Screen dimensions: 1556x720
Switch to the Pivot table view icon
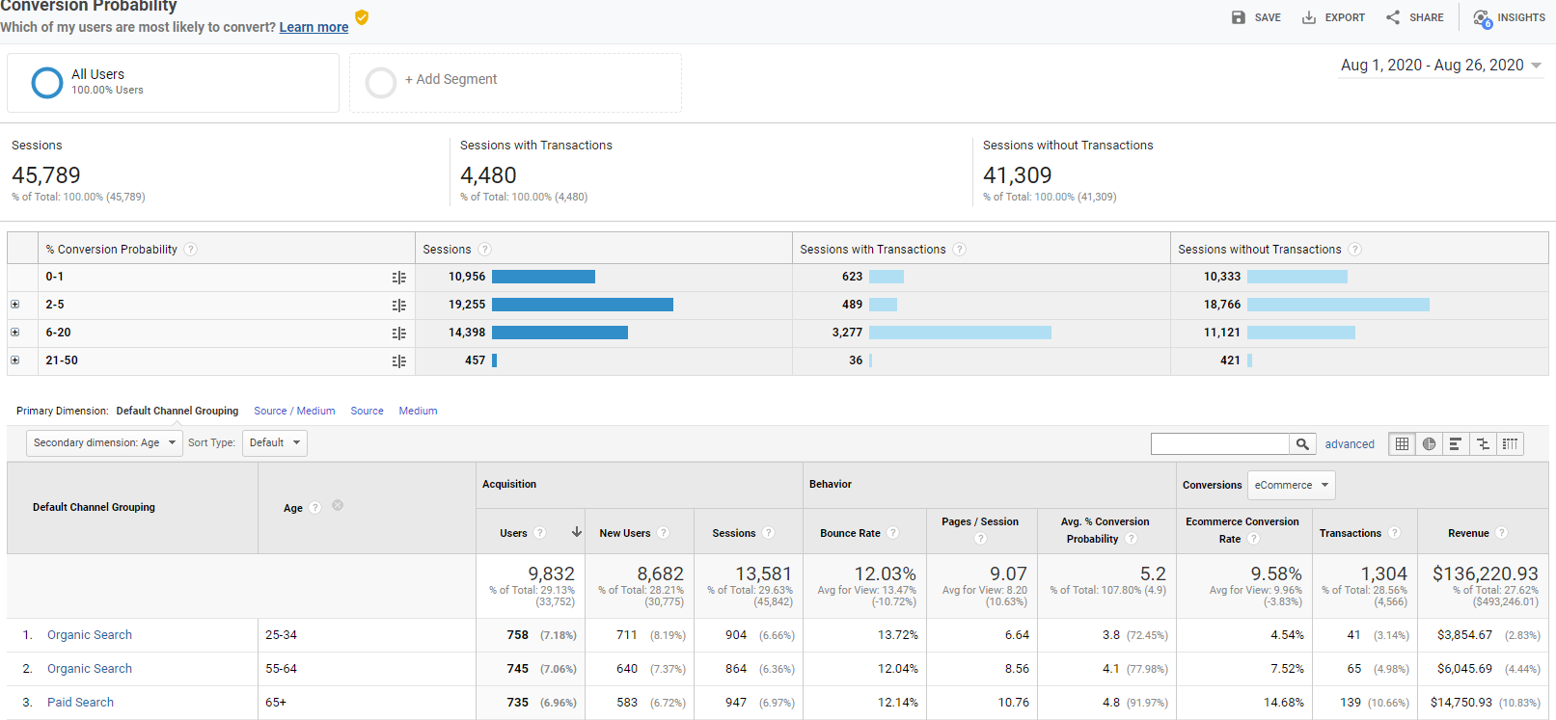(1510, 443)
